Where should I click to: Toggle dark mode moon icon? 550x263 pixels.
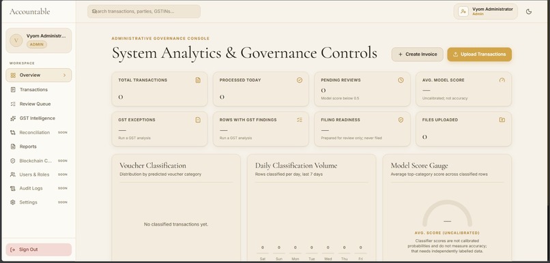[529, 12]
